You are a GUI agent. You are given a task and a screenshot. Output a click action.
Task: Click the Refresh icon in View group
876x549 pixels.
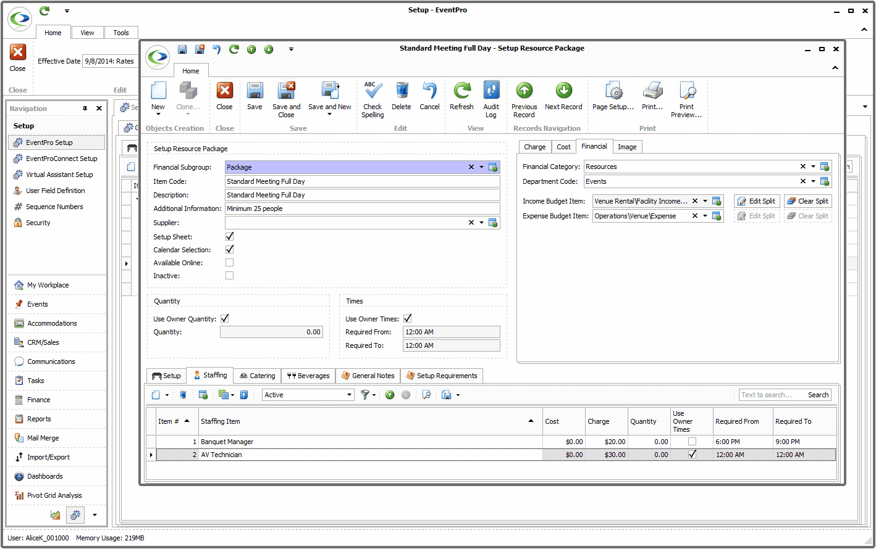(461, 91)
